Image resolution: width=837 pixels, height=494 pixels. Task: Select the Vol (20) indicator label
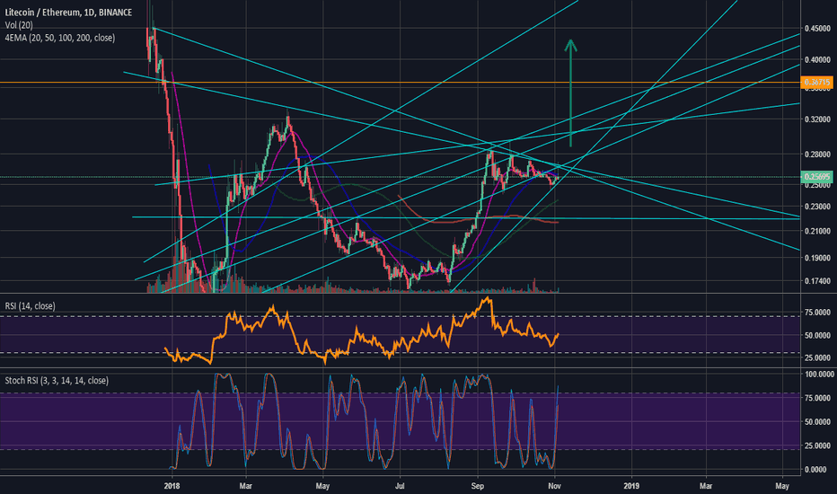[19, 25]
